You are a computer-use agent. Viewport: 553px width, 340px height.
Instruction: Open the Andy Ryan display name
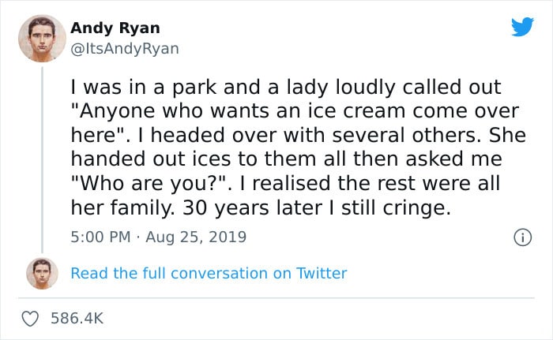[115, 28]
